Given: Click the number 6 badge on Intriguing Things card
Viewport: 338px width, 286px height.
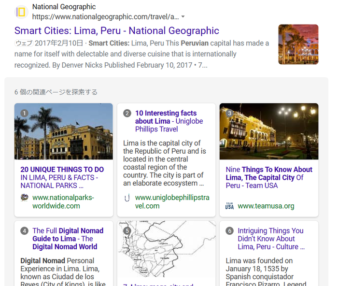Looking at the screenshot, I should pos(229,231).
